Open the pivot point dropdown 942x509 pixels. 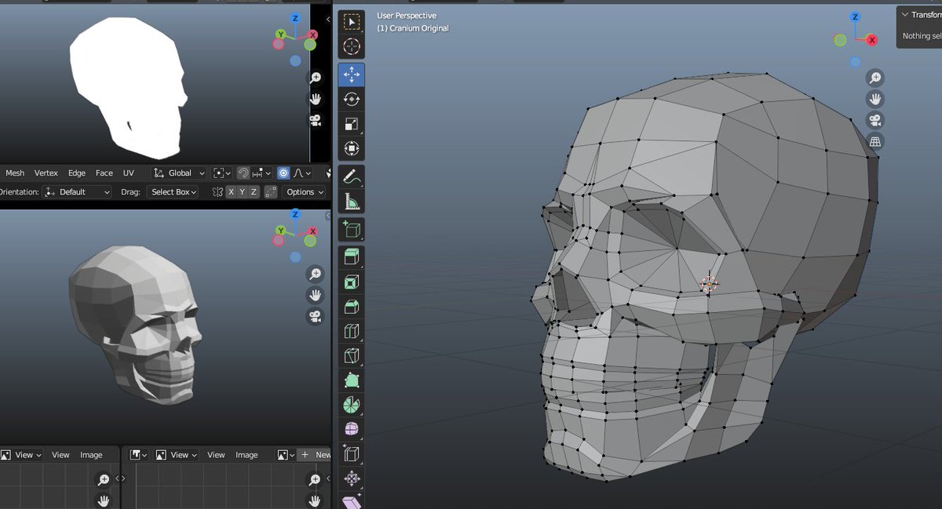[x=222, y=173]
